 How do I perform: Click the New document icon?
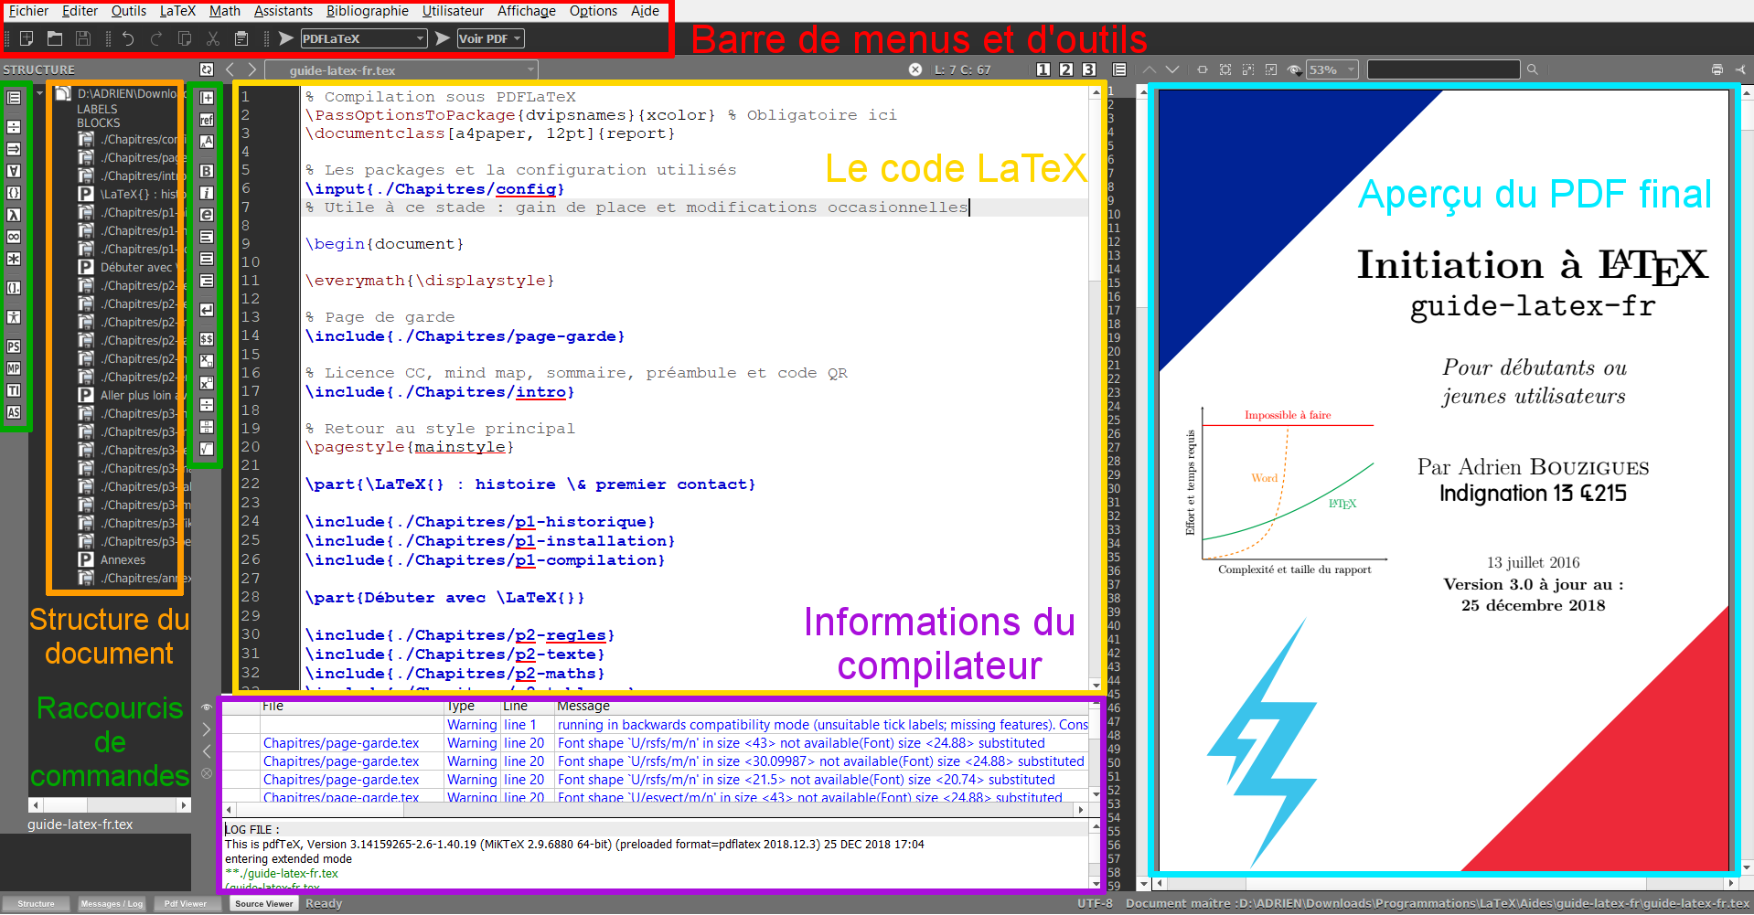pyautogui.click(x=27, y=38)
